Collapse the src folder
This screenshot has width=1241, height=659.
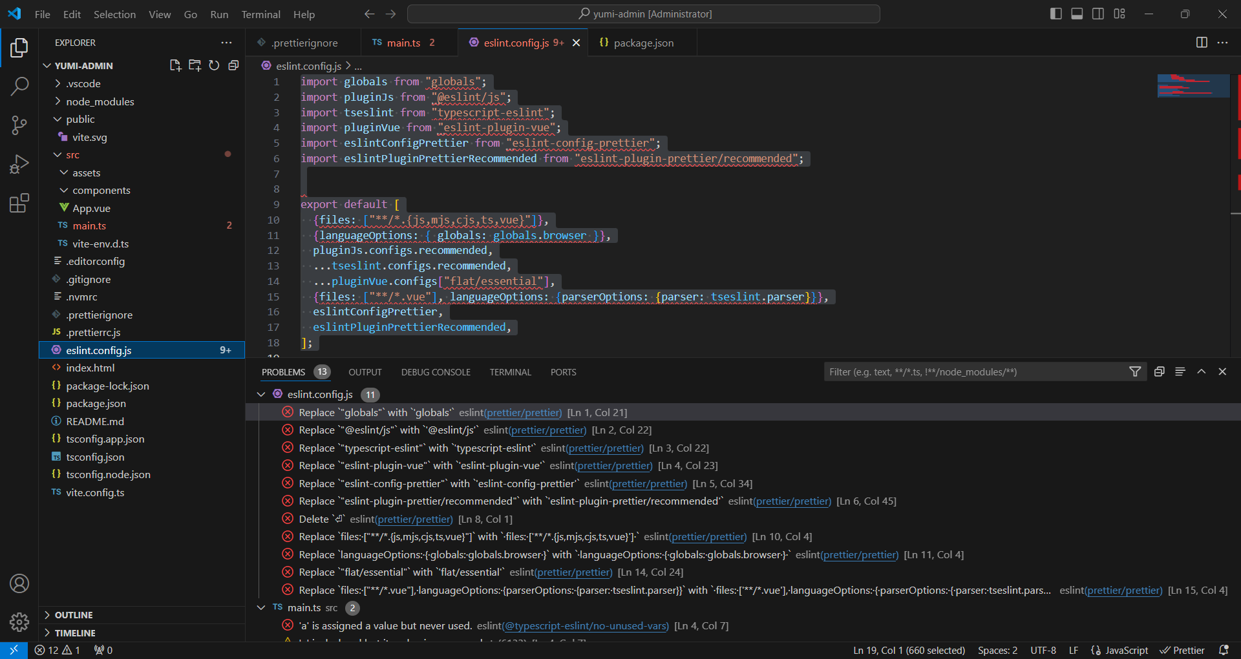click(58, 155)
